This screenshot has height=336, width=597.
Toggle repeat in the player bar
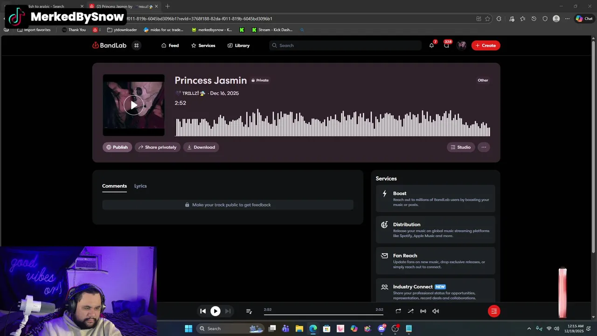(398, 311)
